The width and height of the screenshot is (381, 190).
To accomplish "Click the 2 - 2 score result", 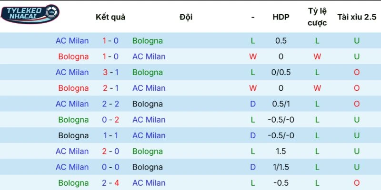I will 110,104.
